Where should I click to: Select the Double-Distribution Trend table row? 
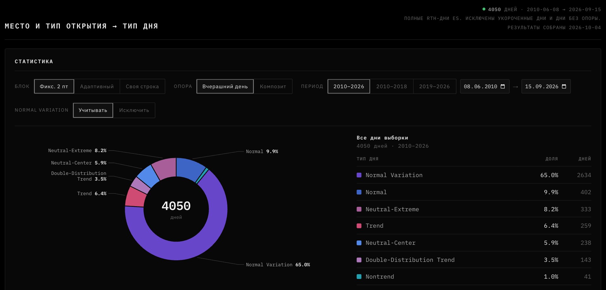coord(474,260)
